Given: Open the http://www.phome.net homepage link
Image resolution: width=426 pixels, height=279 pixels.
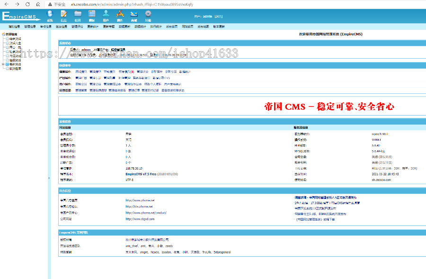Looking at the screenshot, I should point(140,200).
